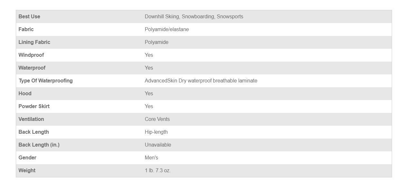
Task: Click the Powder Skirt label
Action: (x=34, y=106)
